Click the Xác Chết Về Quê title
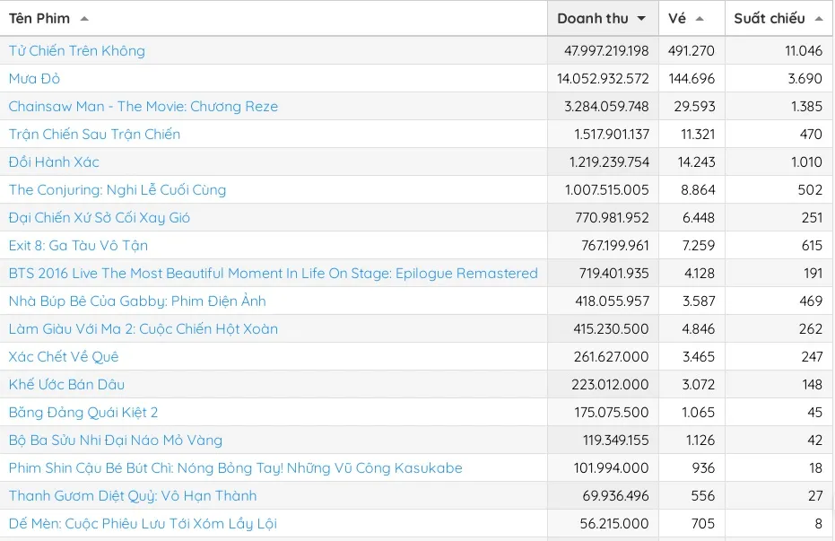Screen dimensions: 835x541 [64, 357]
